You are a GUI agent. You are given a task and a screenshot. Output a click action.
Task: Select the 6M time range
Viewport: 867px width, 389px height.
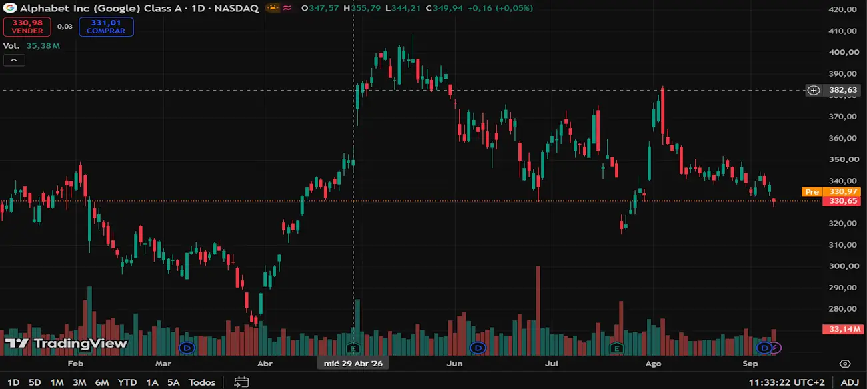(102, 382)
